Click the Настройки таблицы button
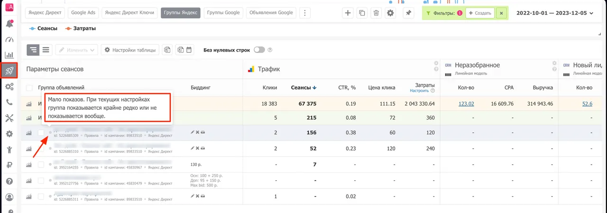The image size is (607, 213). point(130,50)
